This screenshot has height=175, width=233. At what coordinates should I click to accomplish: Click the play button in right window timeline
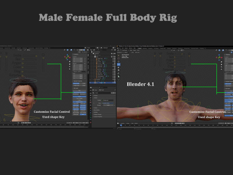pos(181,123)
